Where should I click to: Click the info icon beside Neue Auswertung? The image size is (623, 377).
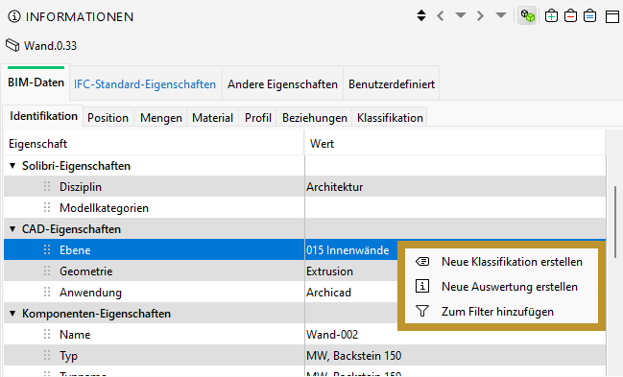coord(422,286)
